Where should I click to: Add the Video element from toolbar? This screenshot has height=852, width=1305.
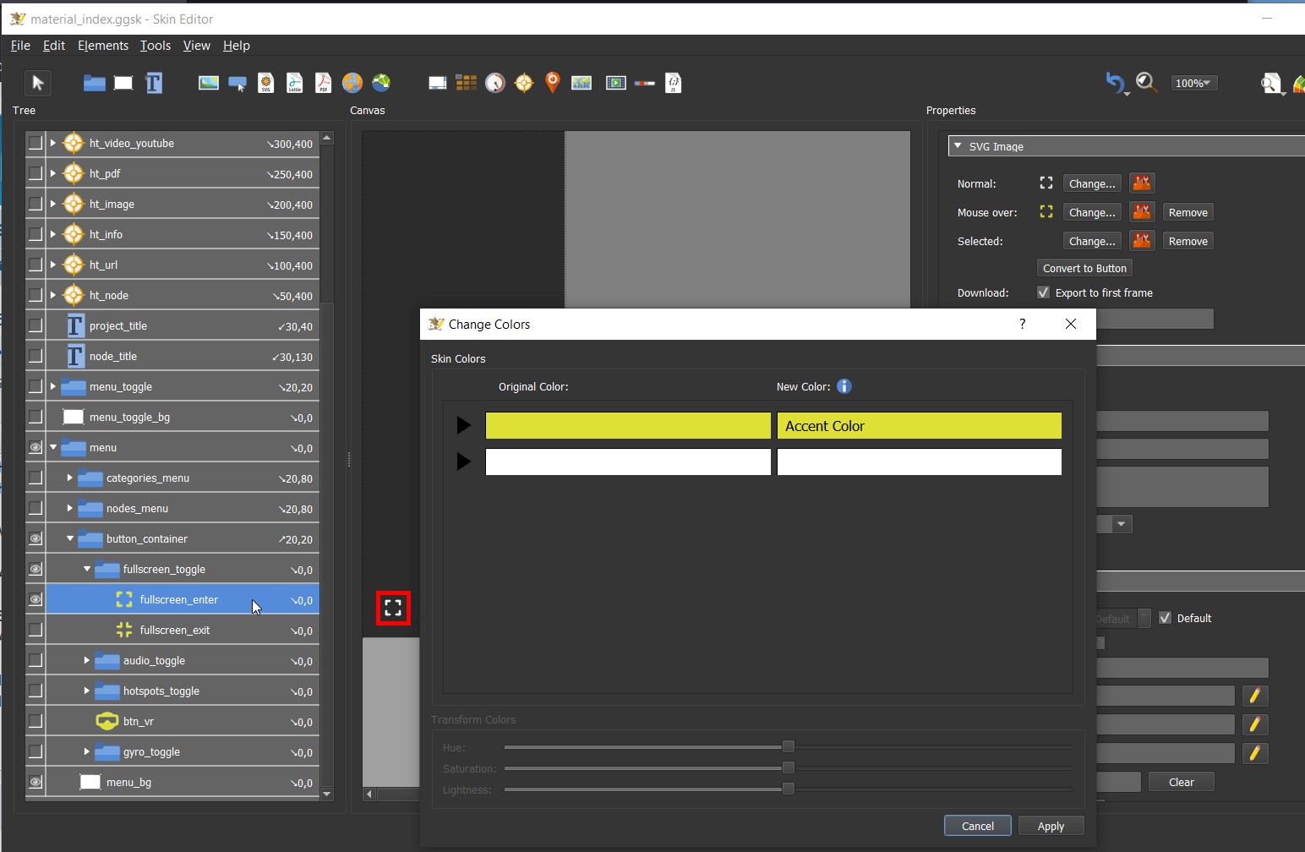tap(616, 83)
